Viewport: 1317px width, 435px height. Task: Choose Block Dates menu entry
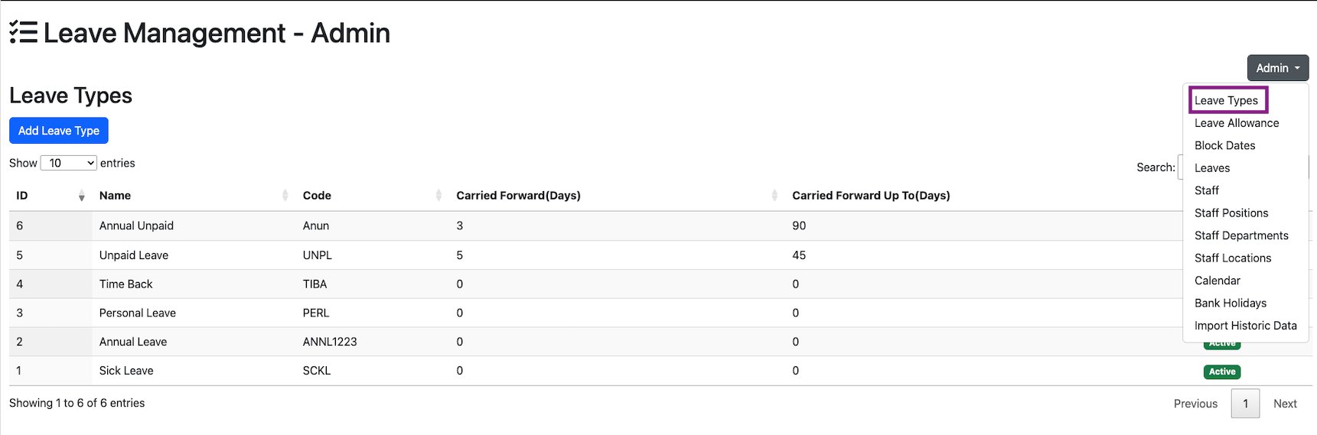(x=1224, y=145)
